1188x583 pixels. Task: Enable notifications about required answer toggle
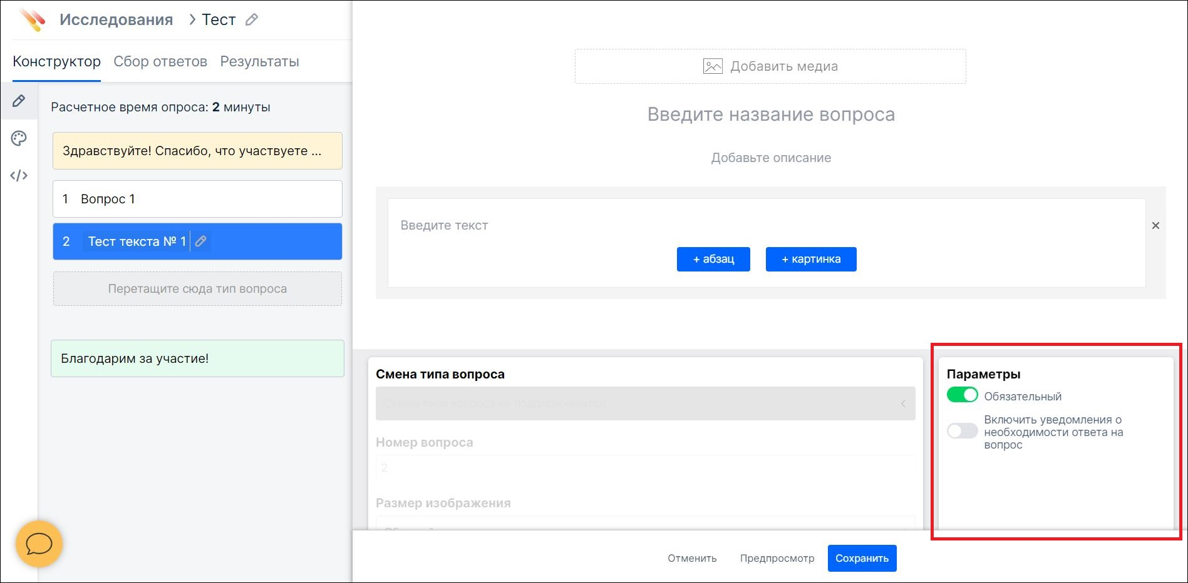[x=963, y=431]
